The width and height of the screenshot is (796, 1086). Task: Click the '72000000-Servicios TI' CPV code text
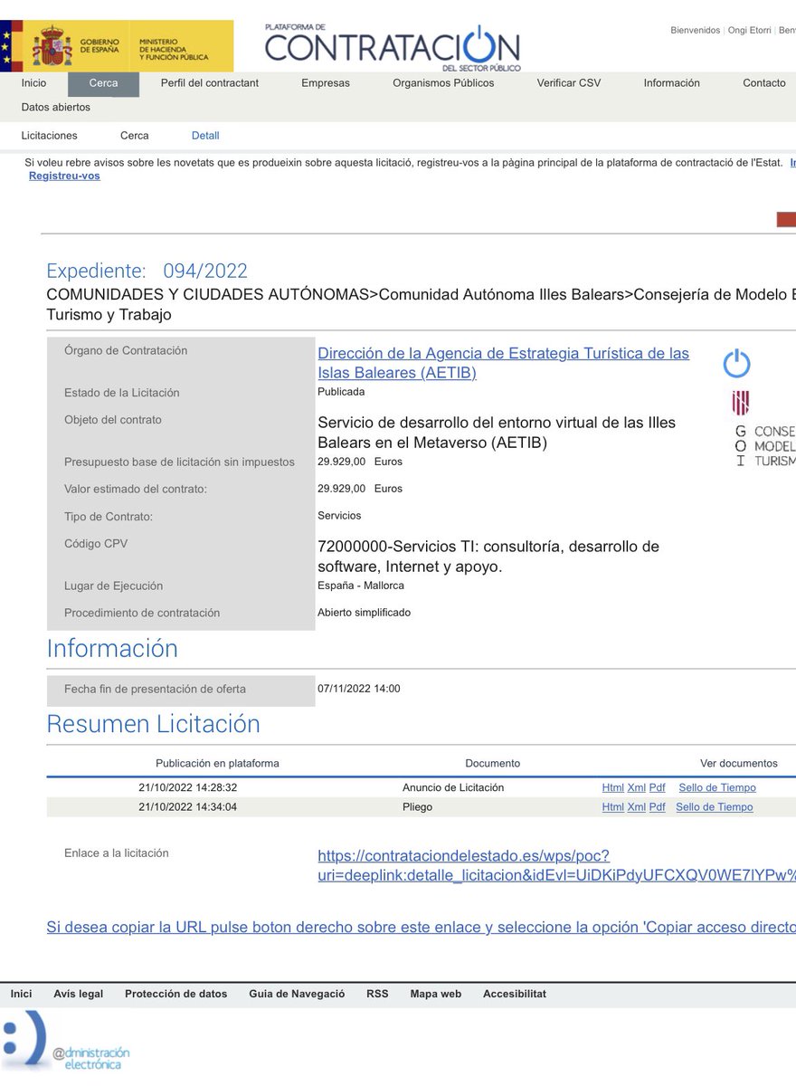point(488,557)
